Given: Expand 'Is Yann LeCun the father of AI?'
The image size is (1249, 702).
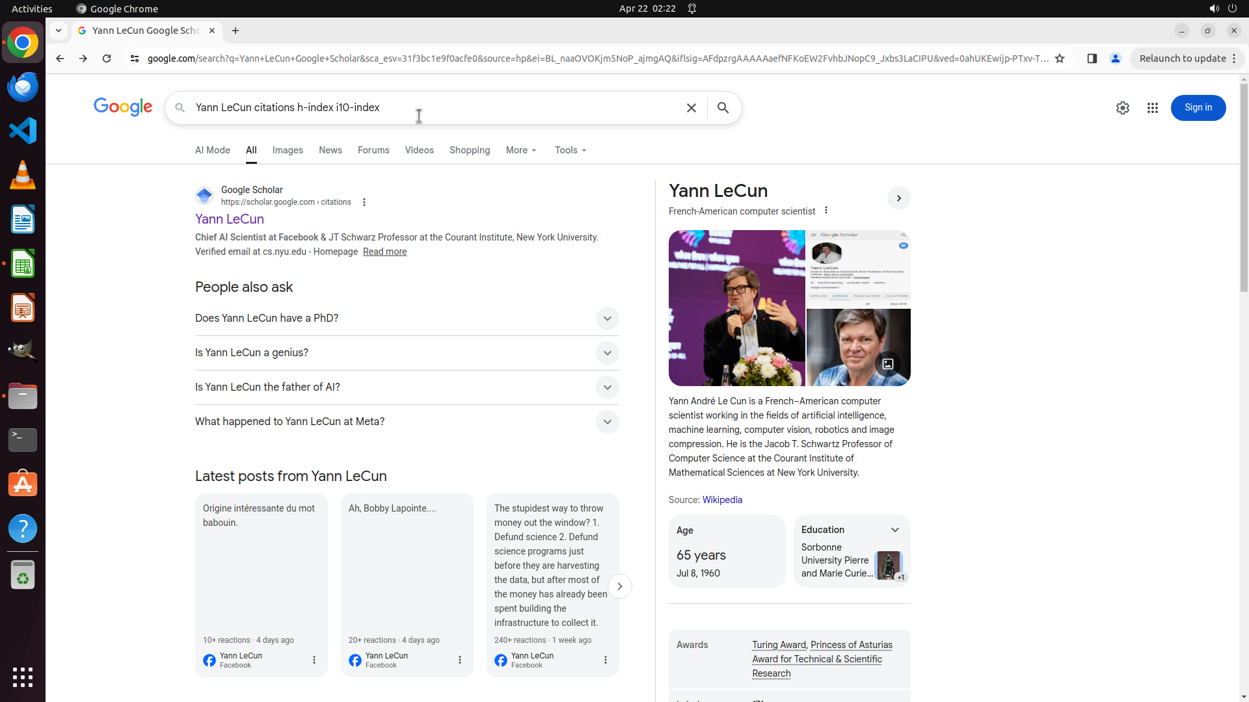Looking at the screenshot, I should (x=606, y=387).
